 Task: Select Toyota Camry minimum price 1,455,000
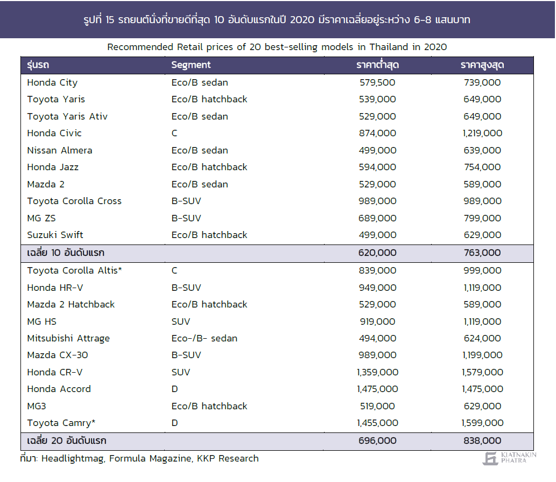click(x=377, y=423)
